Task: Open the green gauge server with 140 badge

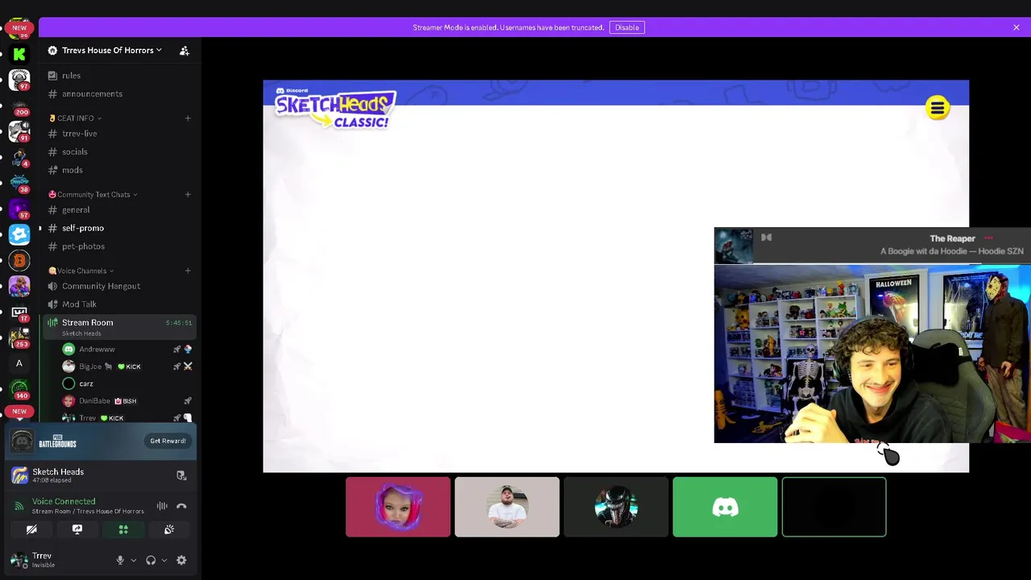Action: coord(19,389)
